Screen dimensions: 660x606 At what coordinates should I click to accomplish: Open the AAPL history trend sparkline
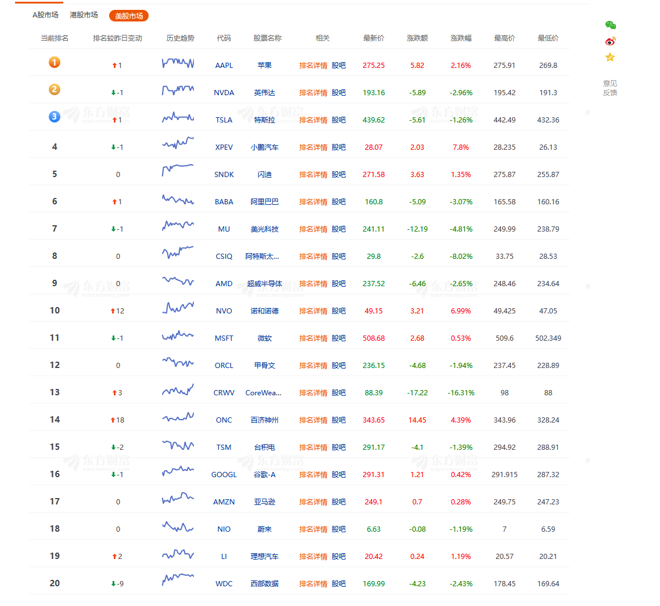(x=178, y=63)
